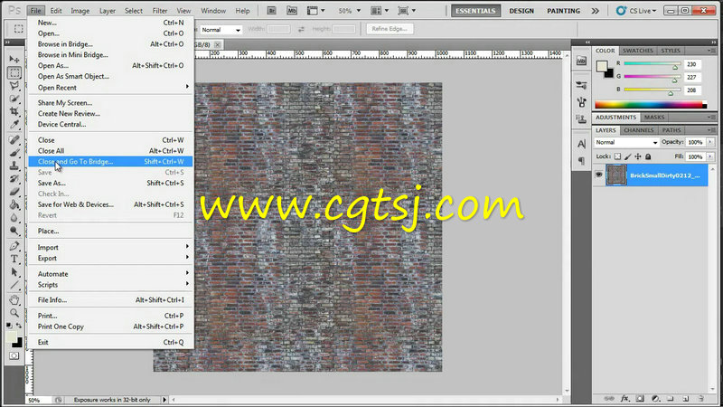Reset default foreground and background colors
The height and width of the screenshot is (407, 723).
[9, 326]
